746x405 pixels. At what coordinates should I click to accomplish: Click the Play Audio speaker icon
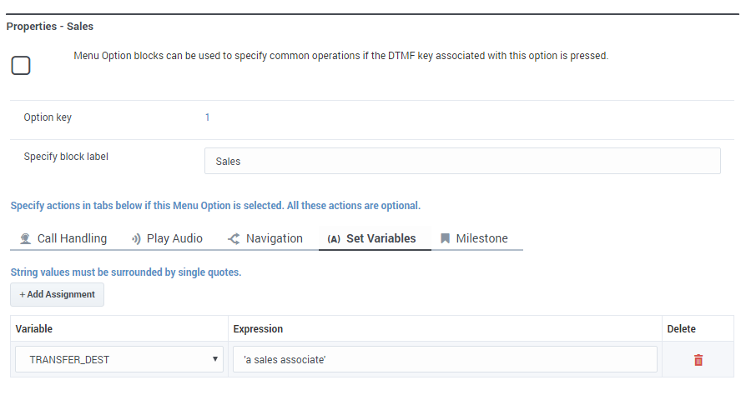[136, 238]
